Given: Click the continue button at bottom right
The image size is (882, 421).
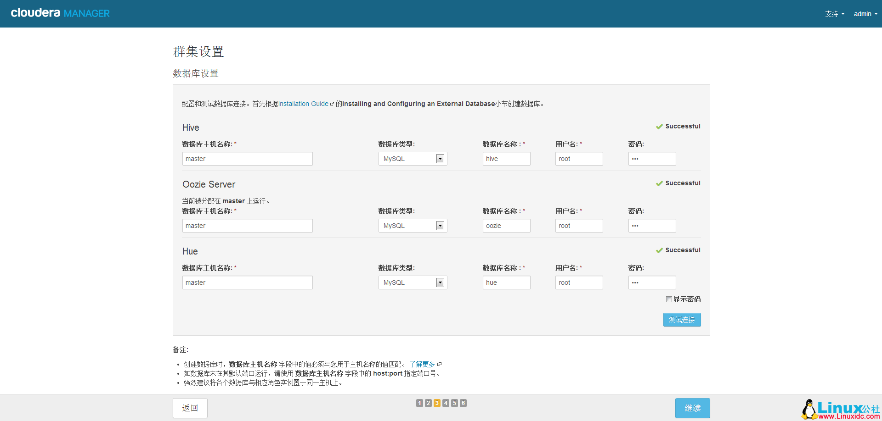Looking at the screenshot, I should (x=692, y=408).
